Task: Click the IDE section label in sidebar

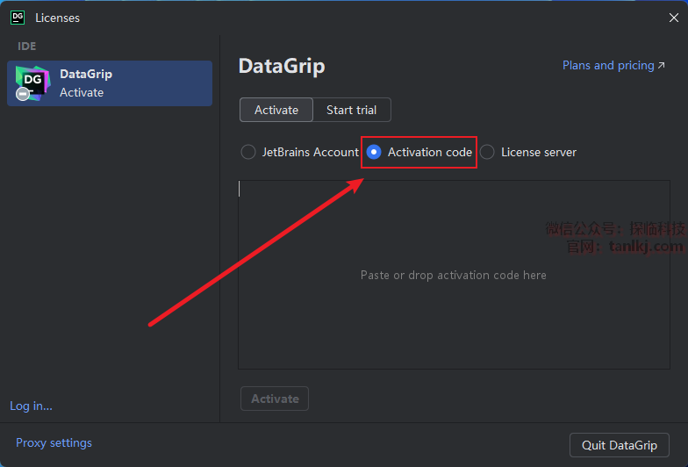Action: pyautogui.click(x=26, y=46)
